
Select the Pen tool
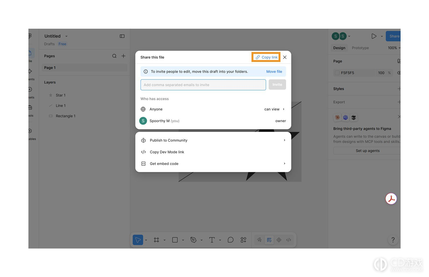coord(193,240)
